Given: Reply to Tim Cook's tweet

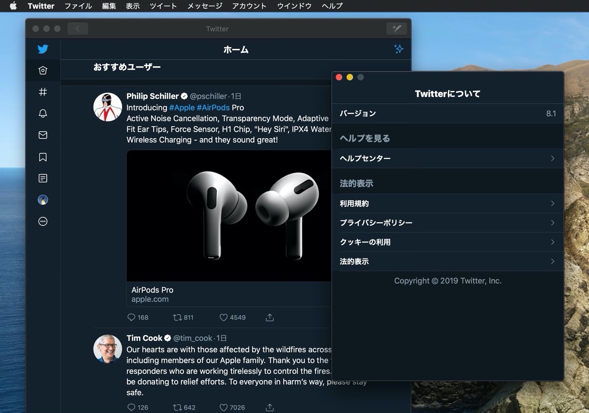Looking at the screenshot, I should click(131, 407).
